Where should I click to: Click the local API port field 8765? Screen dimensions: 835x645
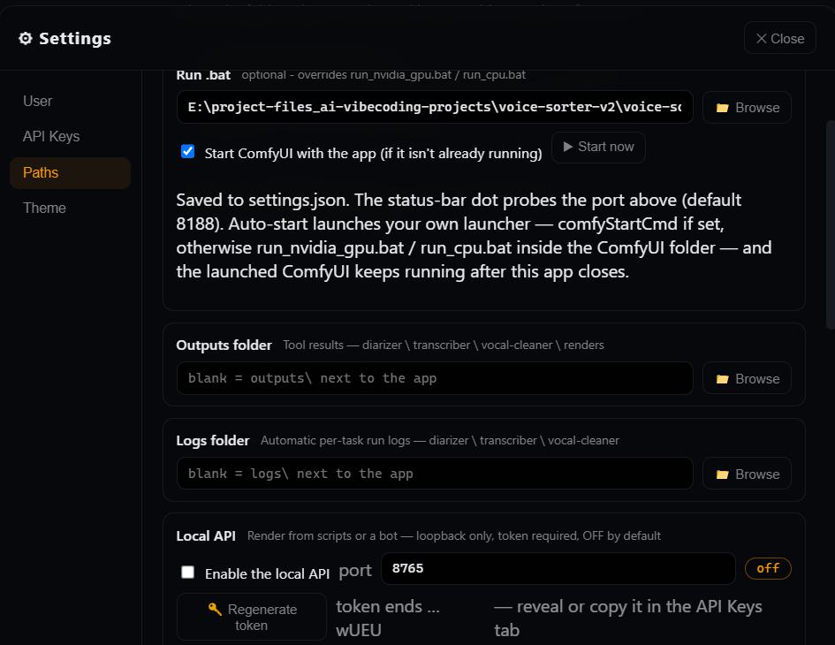pyautogui.click(x=558, y=568)
